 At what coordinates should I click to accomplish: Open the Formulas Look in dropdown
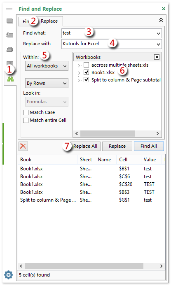coord(47,102)
